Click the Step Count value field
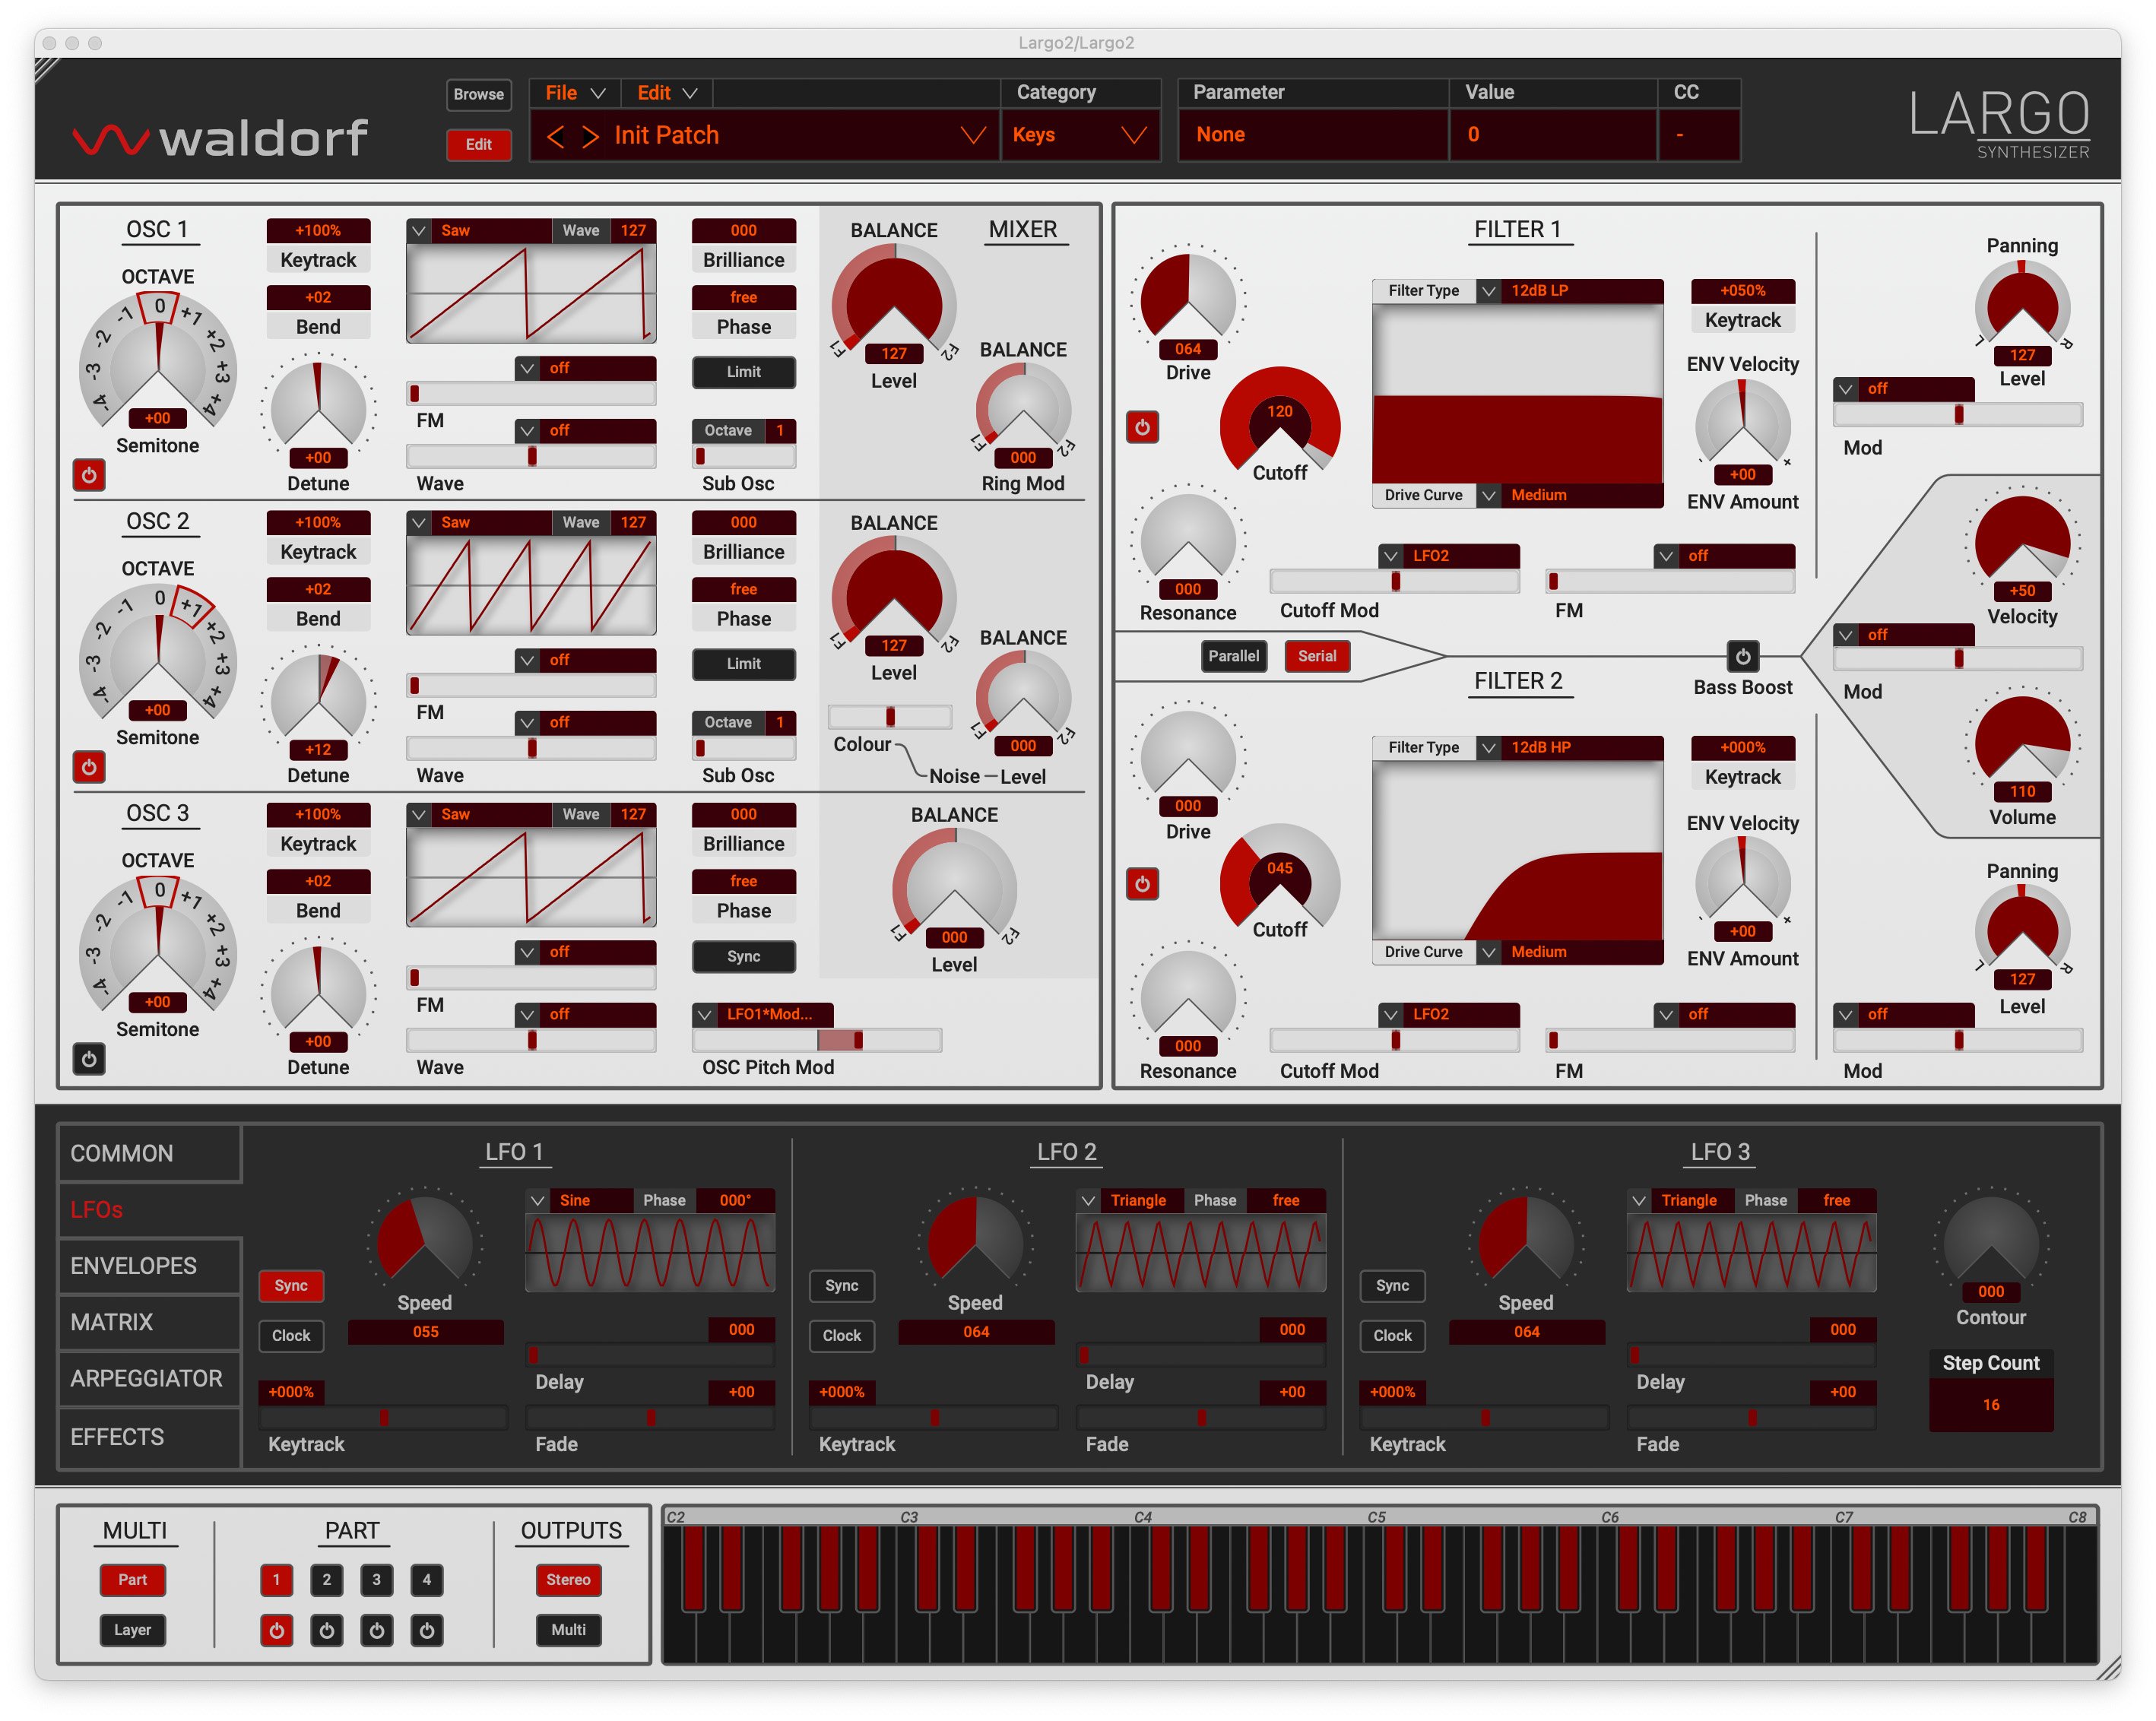 (x=1990, y=1404)
